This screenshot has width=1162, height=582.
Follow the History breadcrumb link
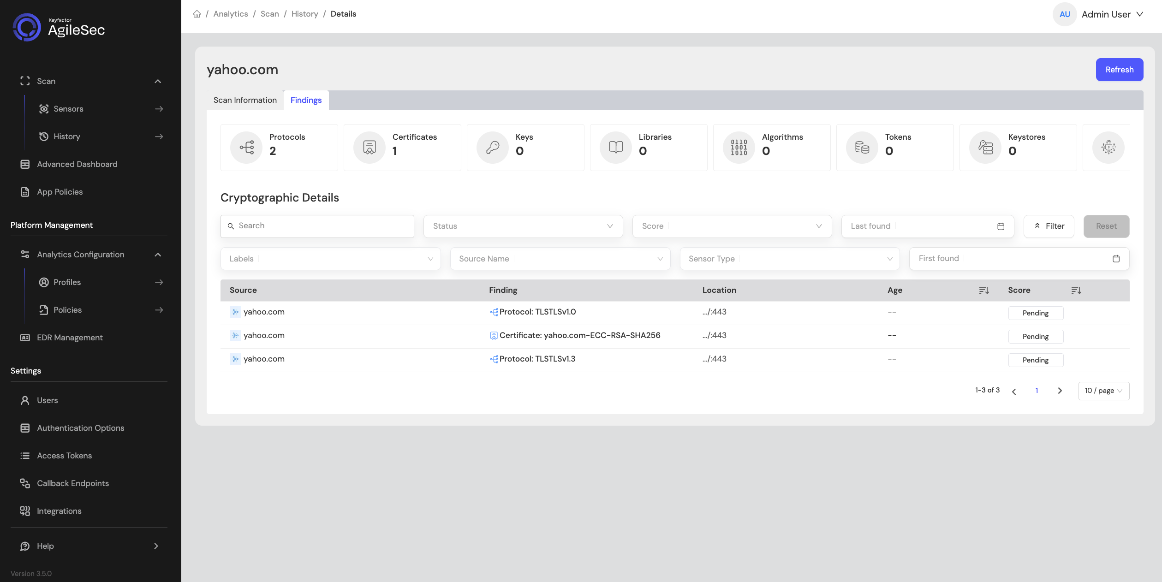[305, 14]
